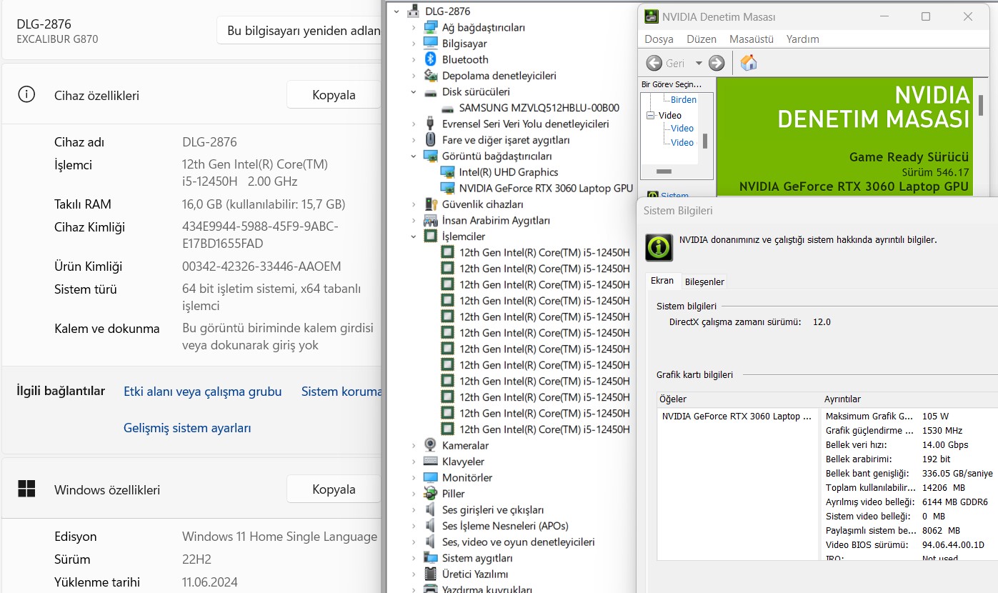This screenshot has width=998, height=593.
Task: Click the 16,0 GB Takılı RAM value
Action: click(264, 204)
